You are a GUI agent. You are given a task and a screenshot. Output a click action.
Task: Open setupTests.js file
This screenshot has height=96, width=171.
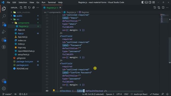tap(24, 54)
